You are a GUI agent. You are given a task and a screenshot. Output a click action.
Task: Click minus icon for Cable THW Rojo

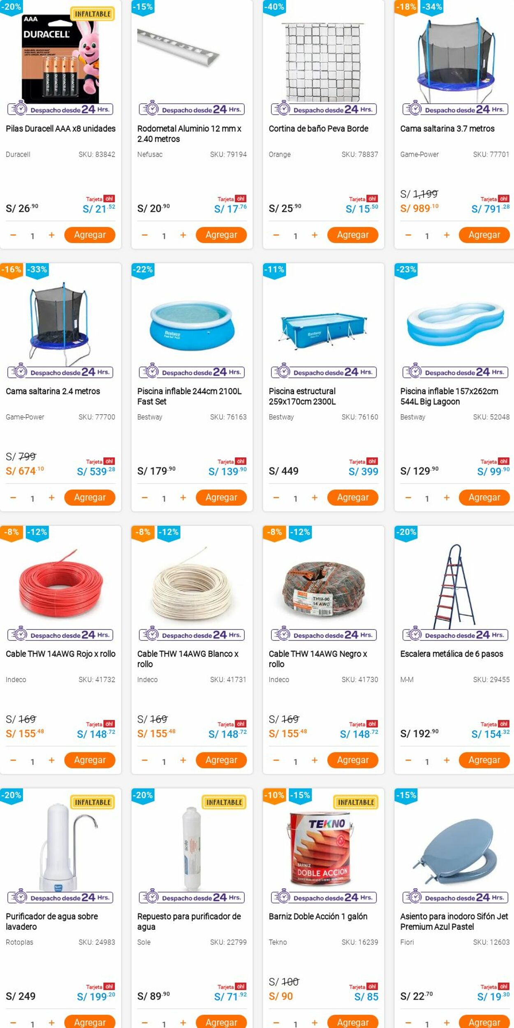[x=13, y=760]
